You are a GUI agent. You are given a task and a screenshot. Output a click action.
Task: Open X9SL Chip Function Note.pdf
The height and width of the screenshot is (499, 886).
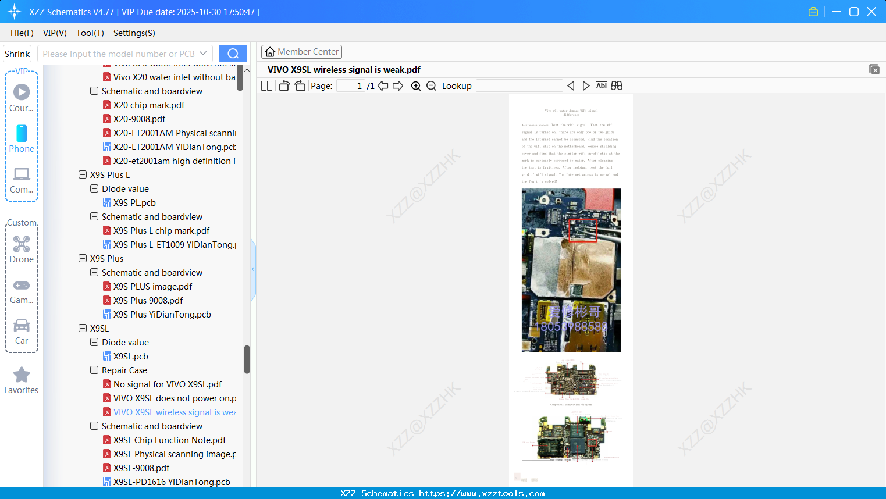tap(169, 440)
